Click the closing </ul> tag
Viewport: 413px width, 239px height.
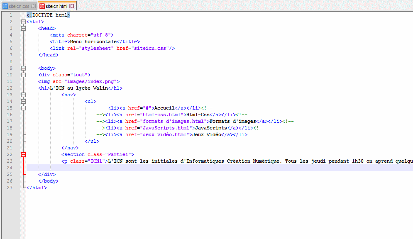pyautogui.click(x=92, y=141)
